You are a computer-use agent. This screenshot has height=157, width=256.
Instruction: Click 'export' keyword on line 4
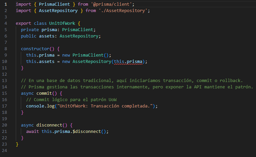click(x=23, y=23)
